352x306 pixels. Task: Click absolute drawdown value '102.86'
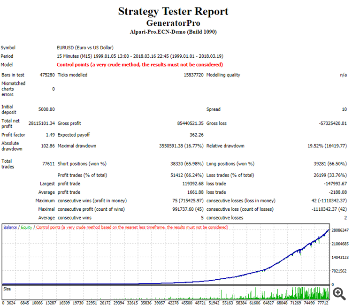[48, 146]
